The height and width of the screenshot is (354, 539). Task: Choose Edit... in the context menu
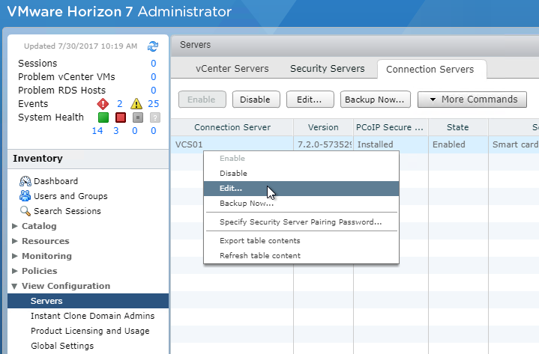click(x=301, y=189)
